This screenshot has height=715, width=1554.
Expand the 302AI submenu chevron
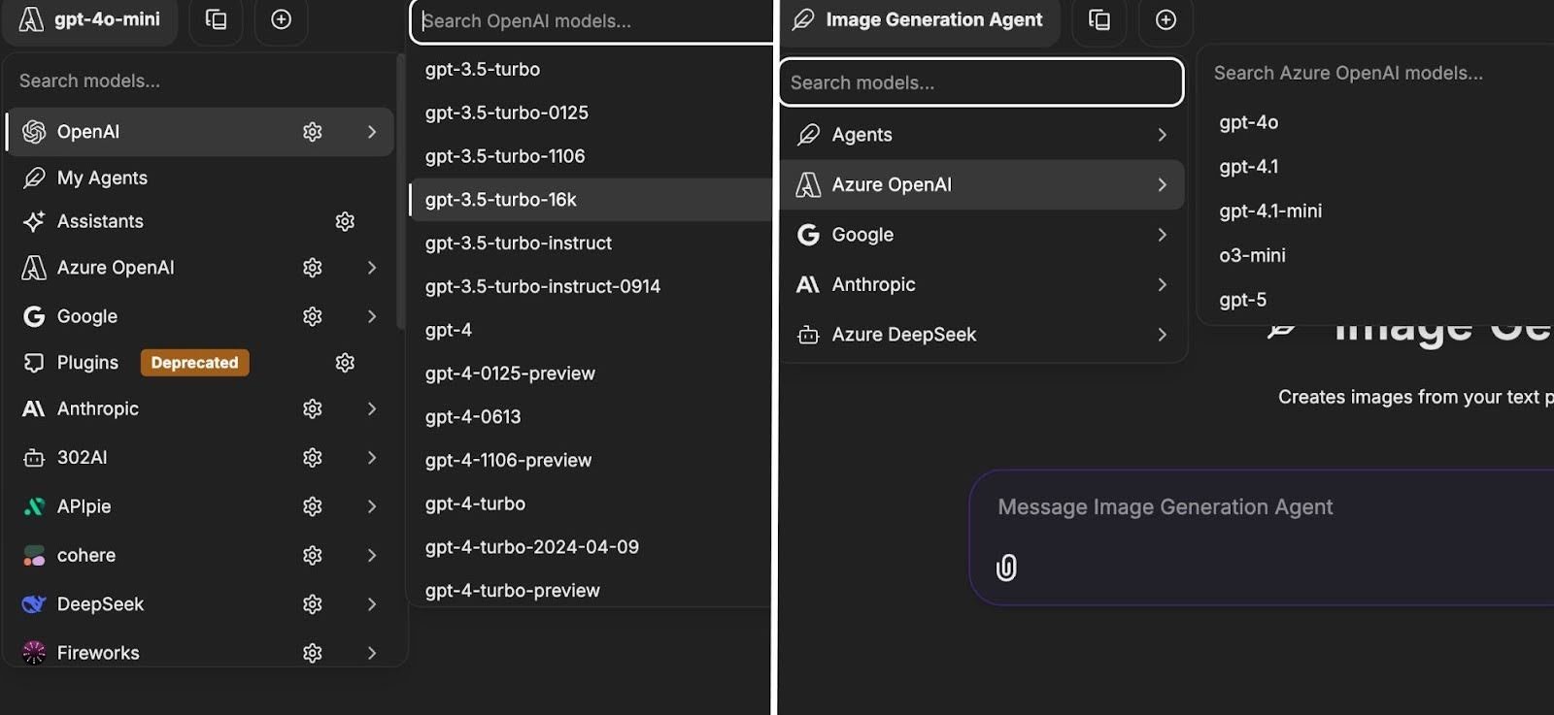pos(372,458)
